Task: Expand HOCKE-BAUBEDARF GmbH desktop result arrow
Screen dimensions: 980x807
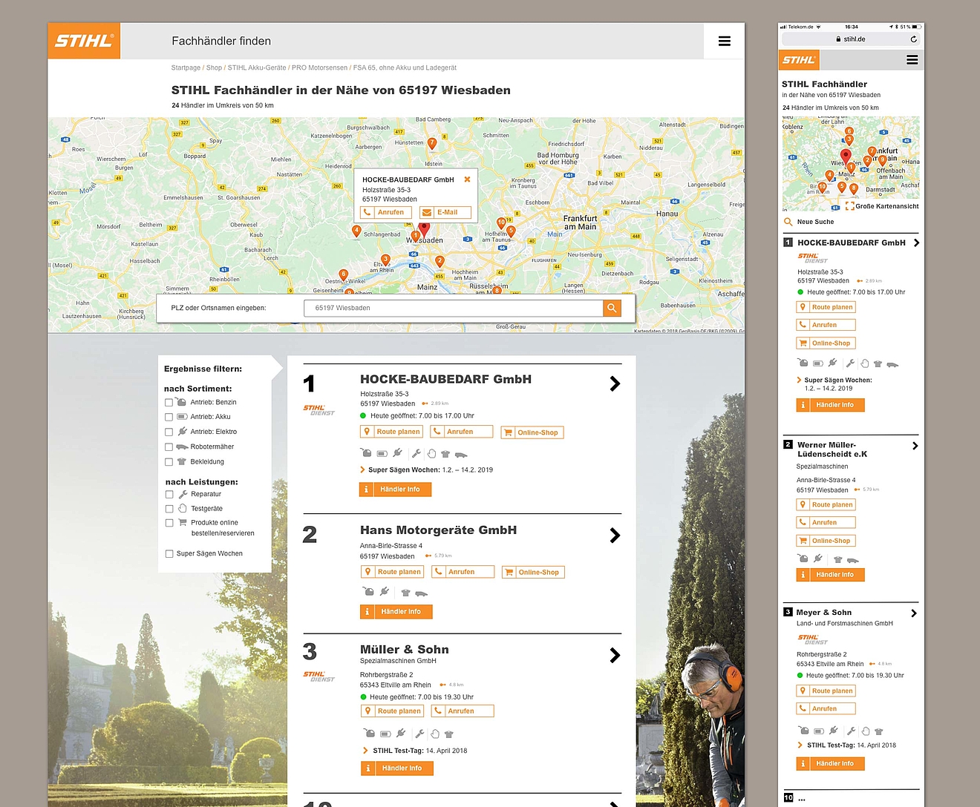Action: [x=615, y=383]
